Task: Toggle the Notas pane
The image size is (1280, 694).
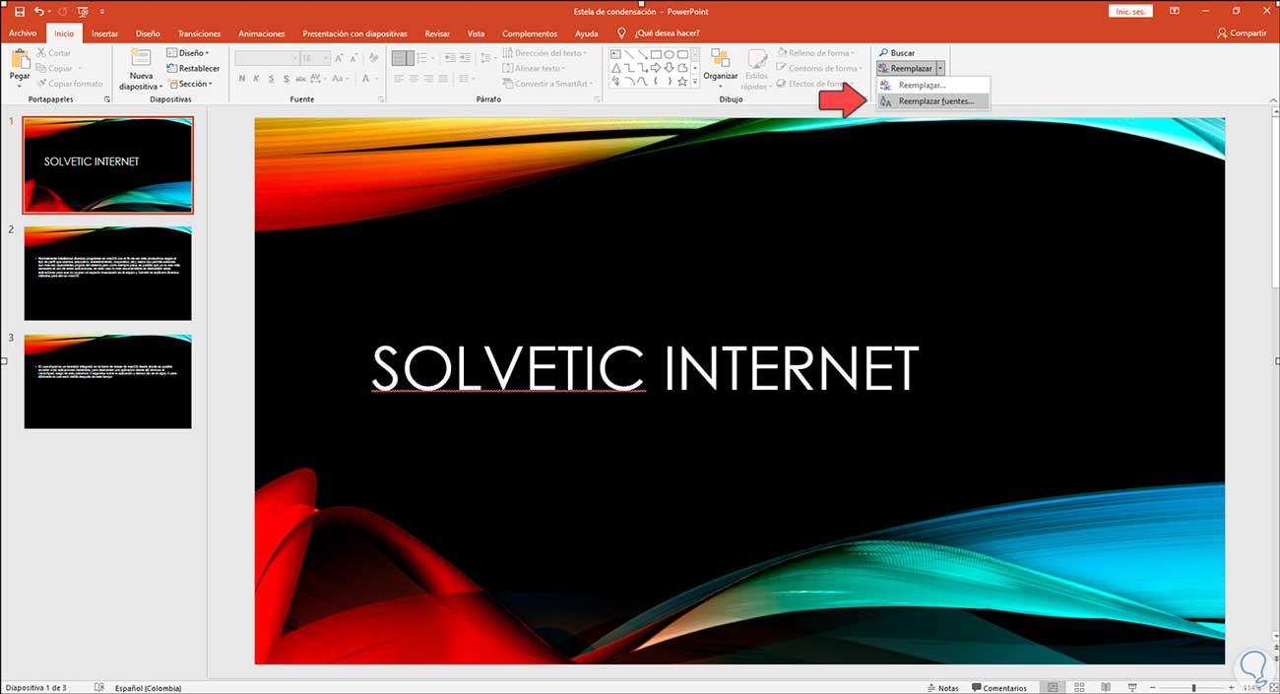Action: pyautogui.click(x=942, y=688)
